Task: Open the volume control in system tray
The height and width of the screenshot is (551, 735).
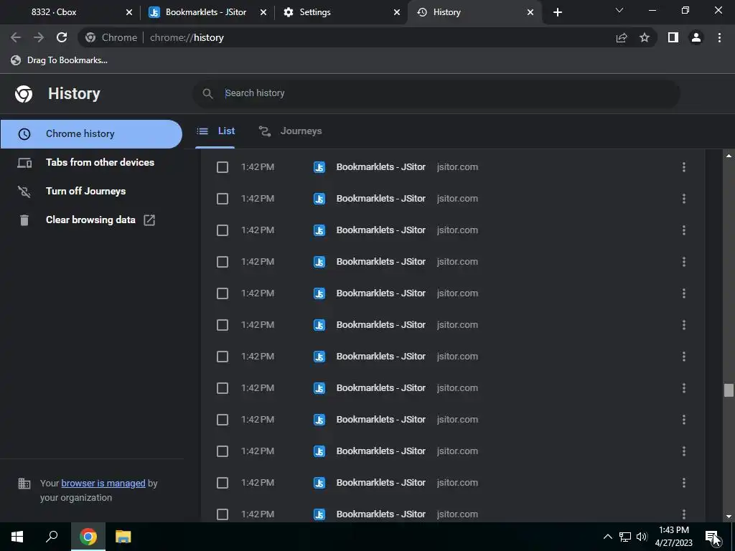Action: pyautogui.click(x=642, y=537)
